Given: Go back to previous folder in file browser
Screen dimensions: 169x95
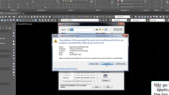Looking at the screenshot, I should click(x=97, y=30).
